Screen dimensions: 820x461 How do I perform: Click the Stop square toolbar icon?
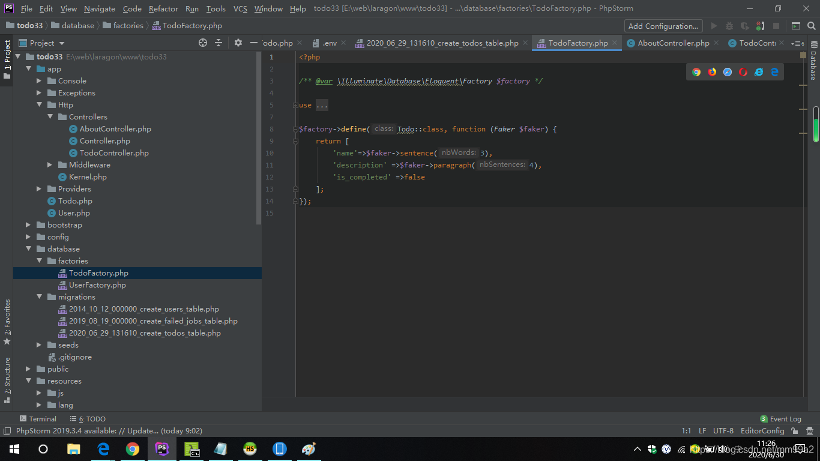tap(776, 26)
